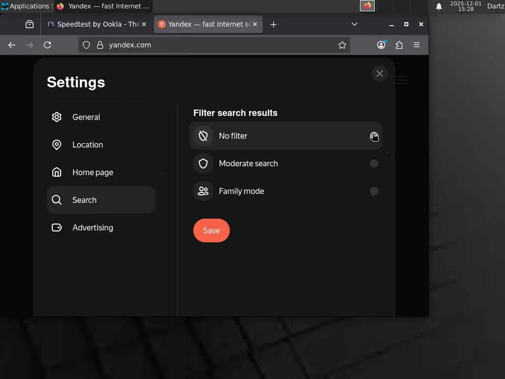This screenshot has height=379, width=505.
Task: Select the No filter radio option
Action: tap(374, 136)
